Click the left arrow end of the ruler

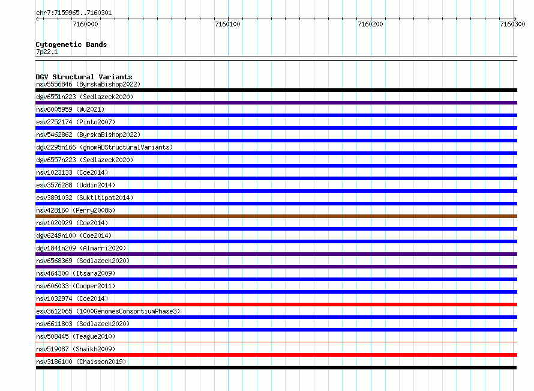37,19
